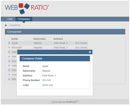The height and width of the screenshot is (105, 130).
Task: Click the Companies breadcrumb link
Action: [x=15, y=25]
